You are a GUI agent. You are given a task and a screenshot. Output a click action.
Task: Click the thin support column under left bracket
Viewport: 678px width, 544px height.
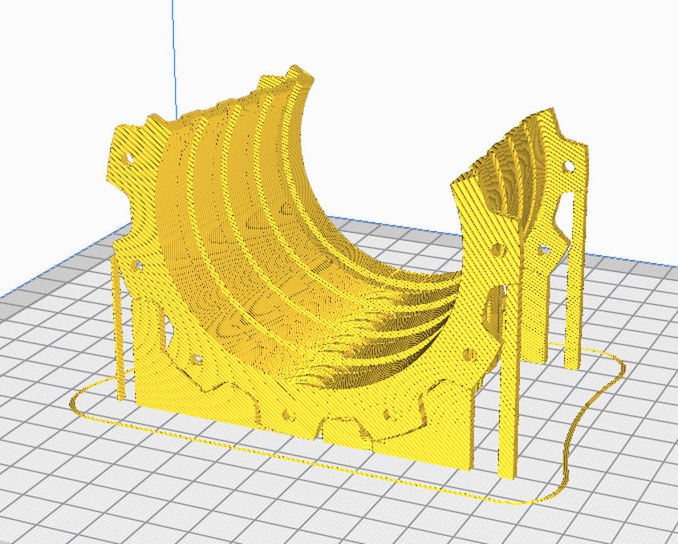(119, 329)
